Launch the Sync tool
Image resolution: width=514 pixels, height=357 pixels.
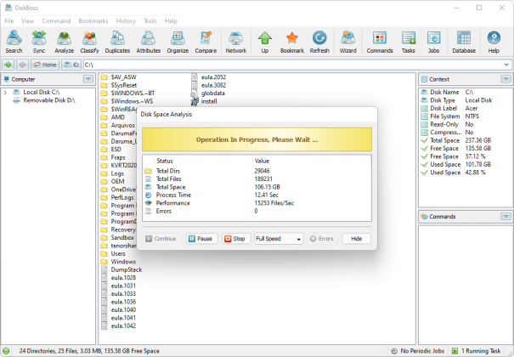(x=39, y=42)
